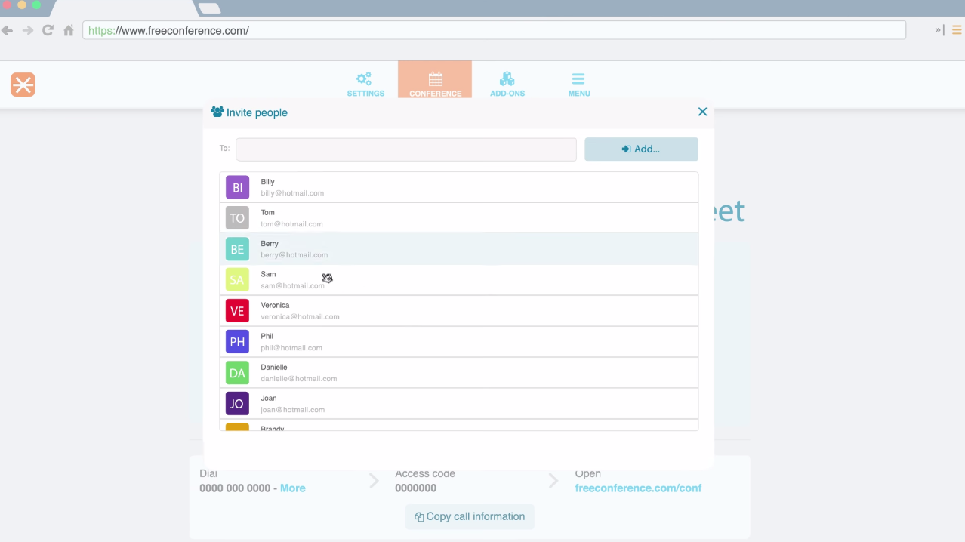Click the browser back arrow
Screen dimensions: 965x542
[x=8, y=30]
